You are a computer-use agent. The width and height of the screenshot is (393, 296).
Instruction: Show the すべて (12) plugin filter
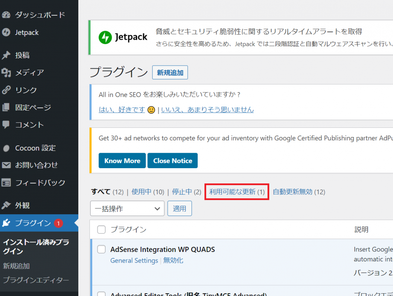click(x=107, y=192)
